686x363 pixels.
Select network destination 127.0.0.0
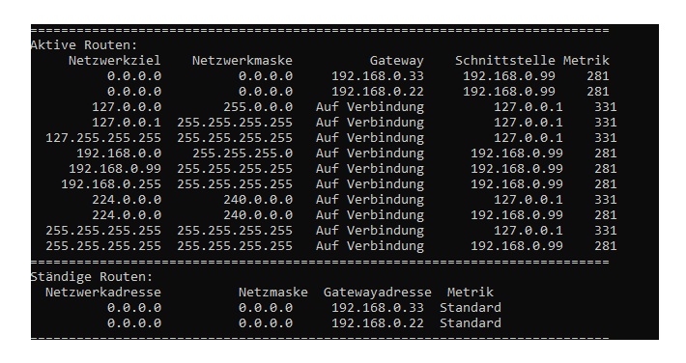[127, 107]
